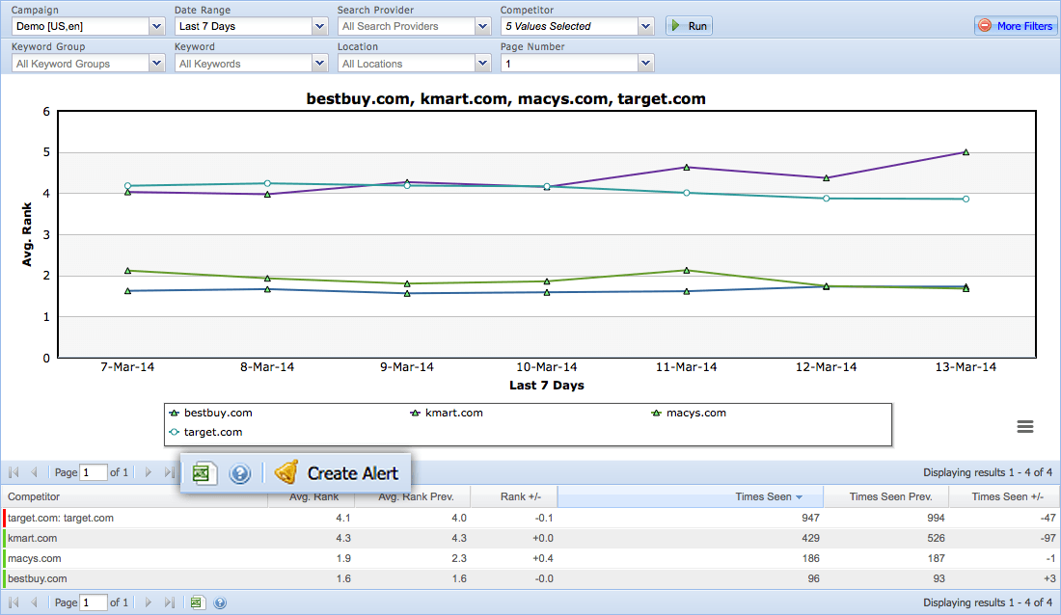Go to first page in top pager

tap(14, 472)
